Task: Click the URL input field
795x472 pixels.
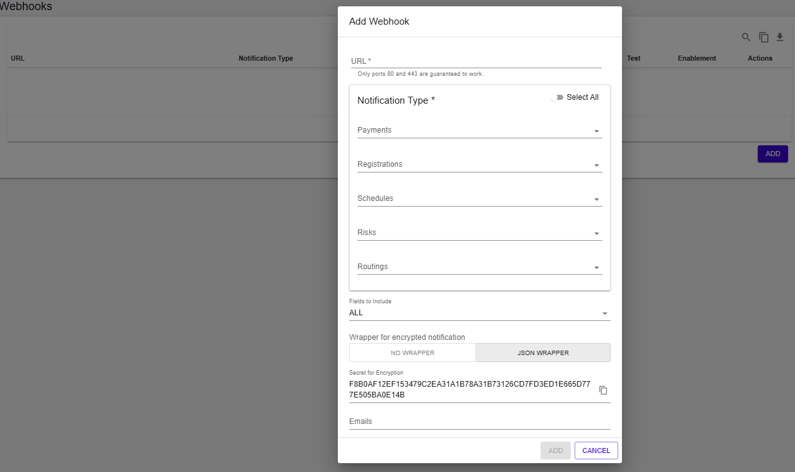Action: coord(476,61)
